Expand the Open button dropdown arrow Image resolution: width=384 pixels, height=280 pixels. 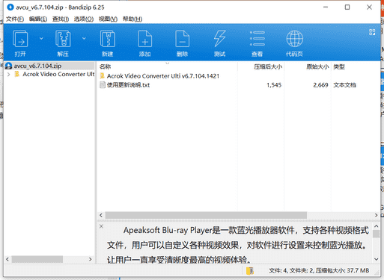pyautogui.click(x=41, y=38)
